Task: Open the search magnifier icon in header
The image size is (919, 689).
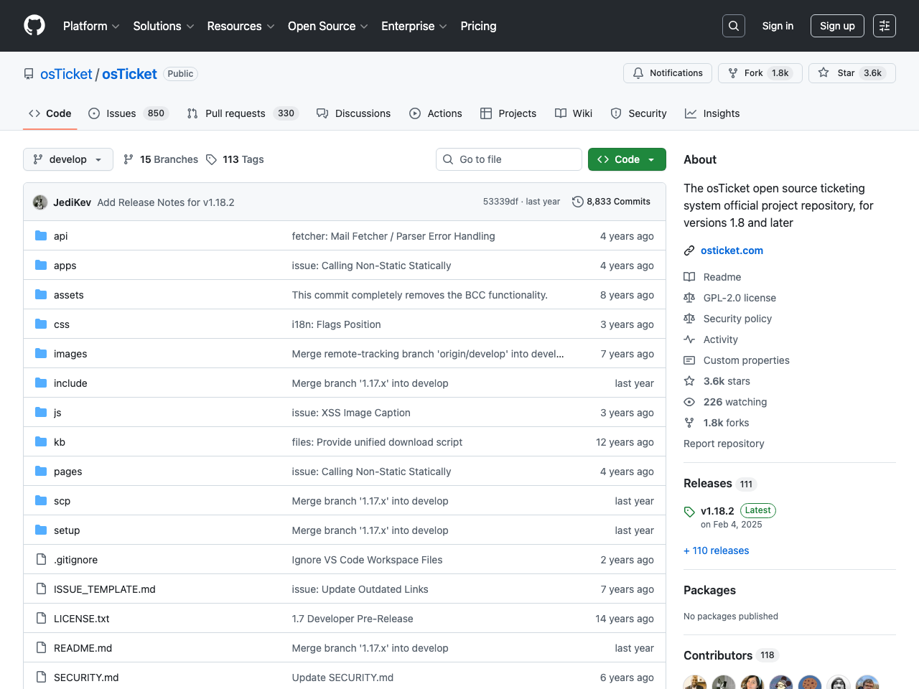Action: click(733, 26)
